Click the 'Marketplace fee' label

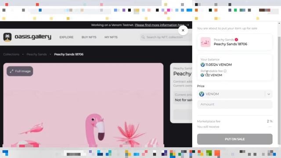coord(209,121)
